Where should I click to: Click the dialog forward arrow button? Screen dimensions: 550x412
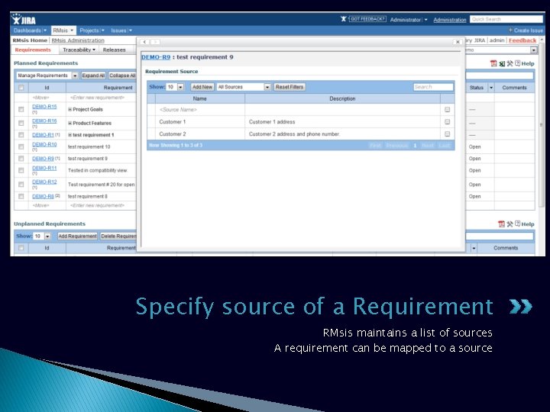155,42
